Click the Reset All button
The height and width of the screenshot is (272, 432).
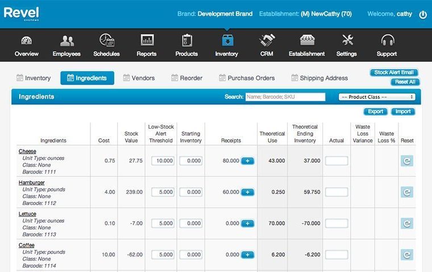click(405, 82)
